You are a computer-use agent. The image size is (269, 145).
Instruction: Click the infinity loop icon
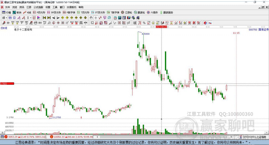210,23
